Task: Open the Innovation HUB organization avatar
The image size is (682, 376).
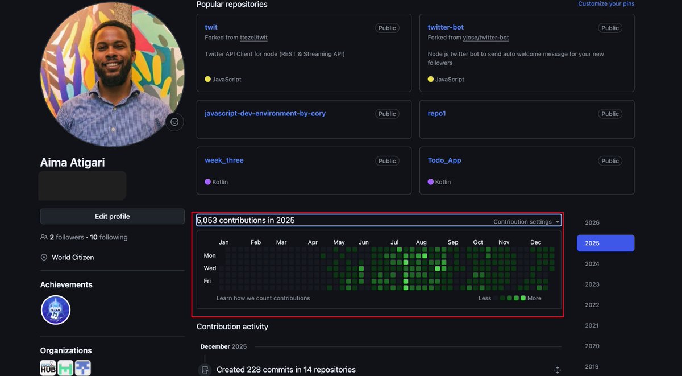Action: coord(48,368)
